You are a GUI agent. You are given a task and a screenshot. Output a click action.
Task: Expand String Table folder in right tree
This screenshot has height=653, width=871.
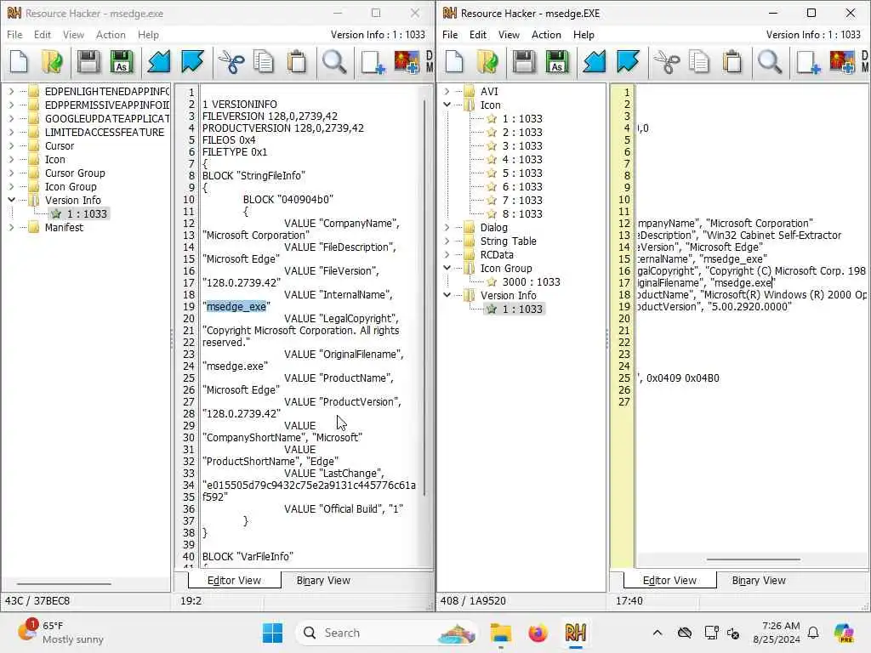click(447, 241)
